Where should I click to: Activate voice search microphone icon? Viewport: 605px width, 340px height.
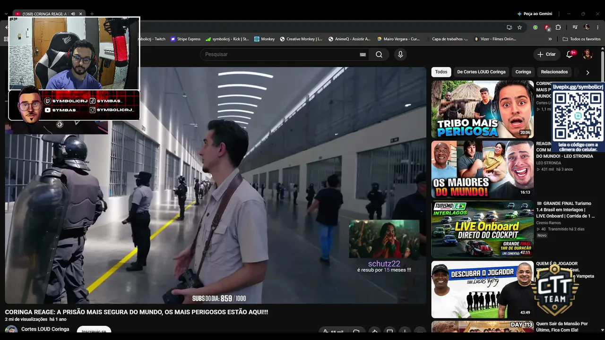pyautogui.click(x=400, y=54)
